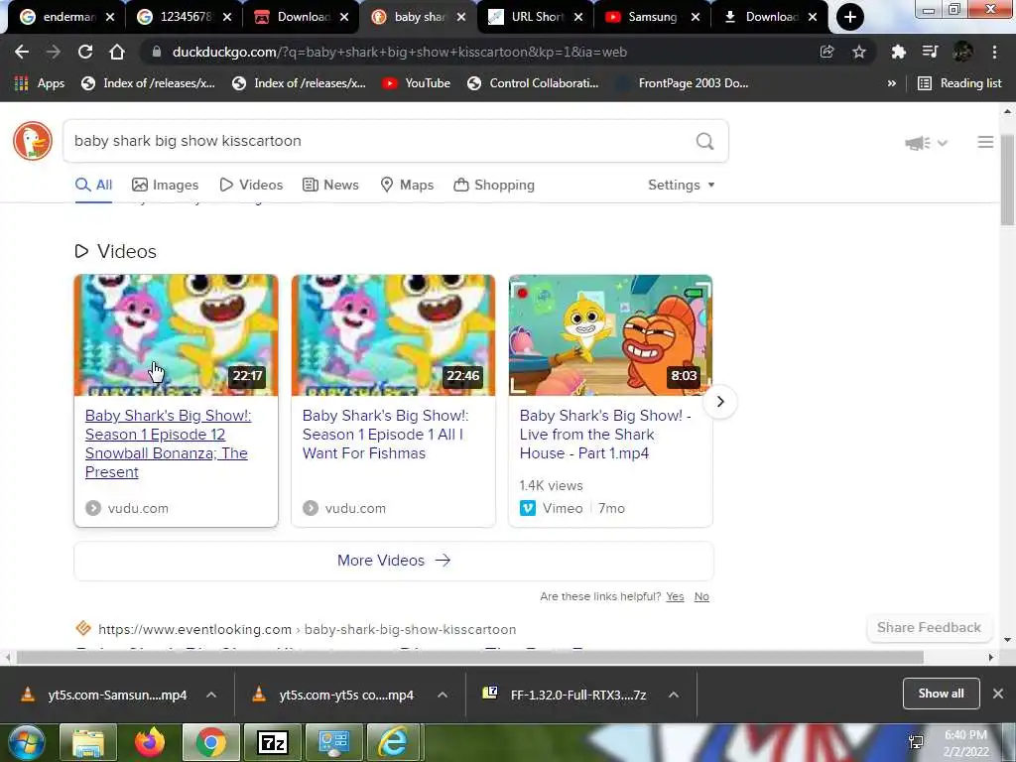Switch to the Maps tab

(x=407, y=185)
